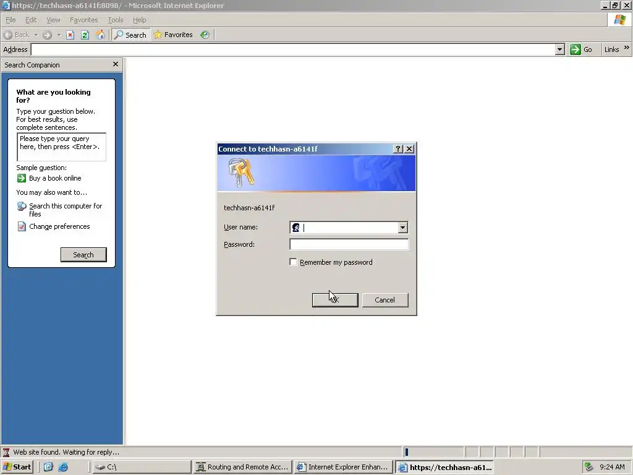Click 'Search this computer for files' link
The height and width of the screenshot is (475, 633).
[66, 210]
